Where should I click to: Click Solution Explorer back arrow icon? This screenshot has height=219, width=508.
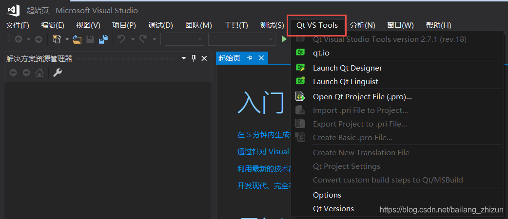tap(13, 73)
